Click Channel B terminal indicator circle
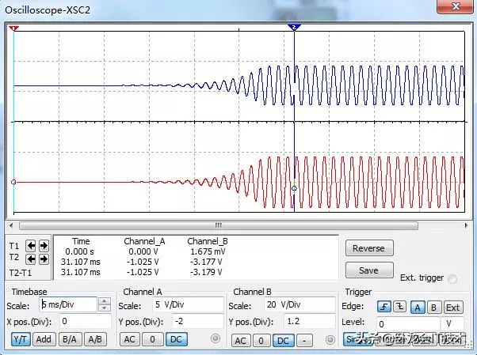This screenshot has width=477, height=355. click(x=330, y=339)
